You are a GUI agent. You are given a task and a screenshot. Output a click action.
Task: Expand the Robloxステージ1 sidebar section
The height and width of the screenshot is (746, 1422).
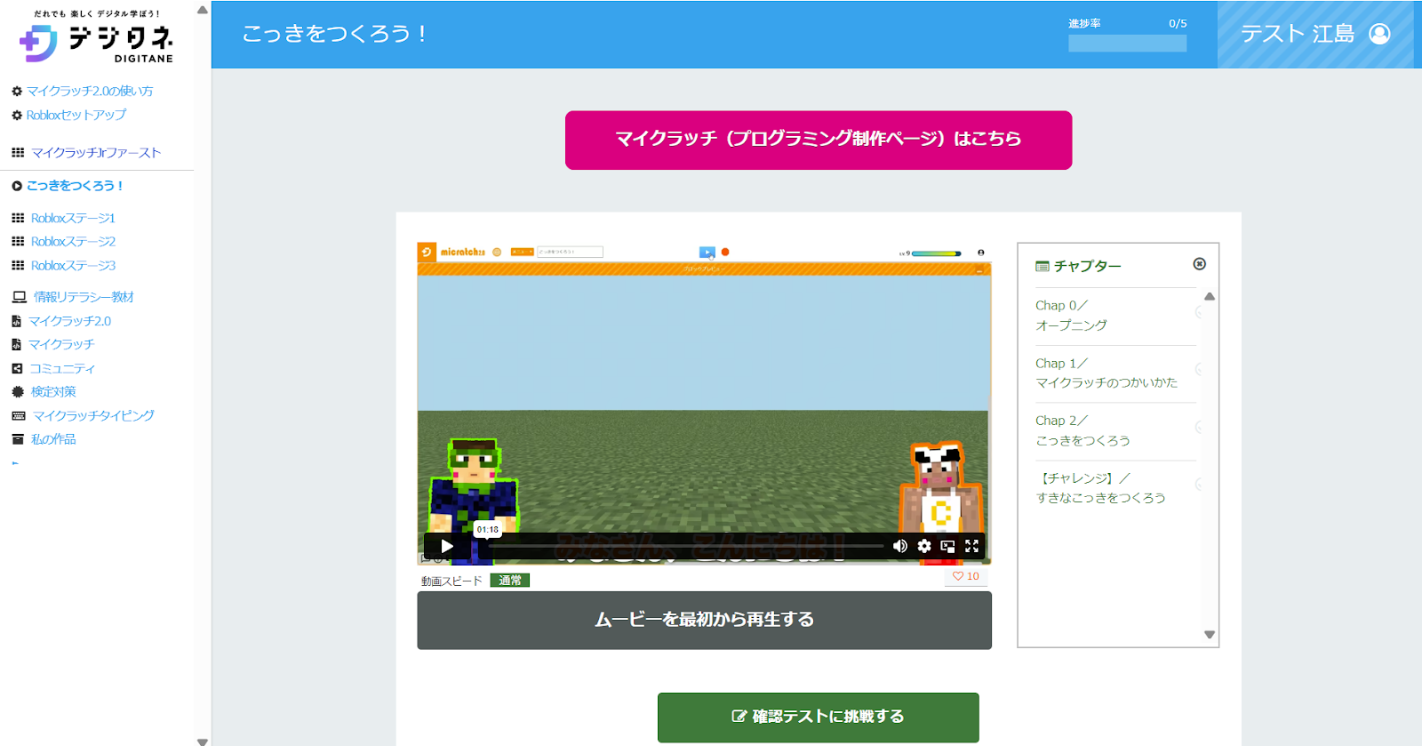(73, 218)
